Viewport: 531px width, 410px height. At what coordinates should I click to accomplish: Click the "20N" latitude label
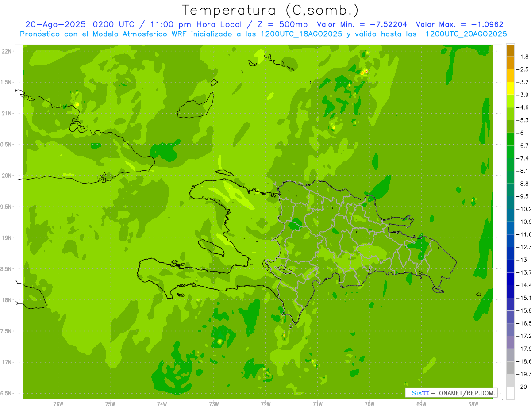7,176
